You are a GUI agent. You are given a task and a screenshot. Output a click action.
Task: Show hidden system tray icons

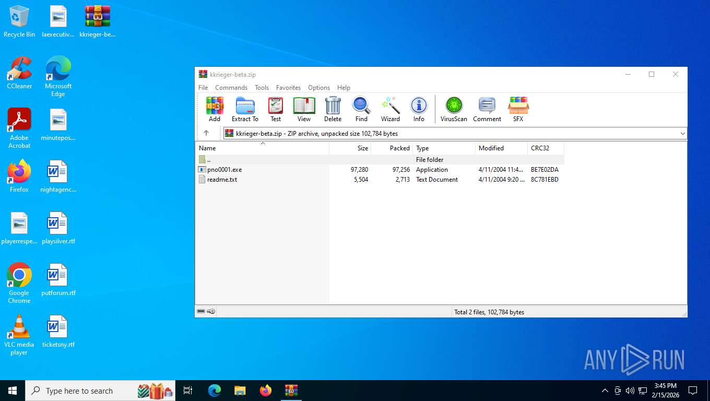(x=605, y=391)
